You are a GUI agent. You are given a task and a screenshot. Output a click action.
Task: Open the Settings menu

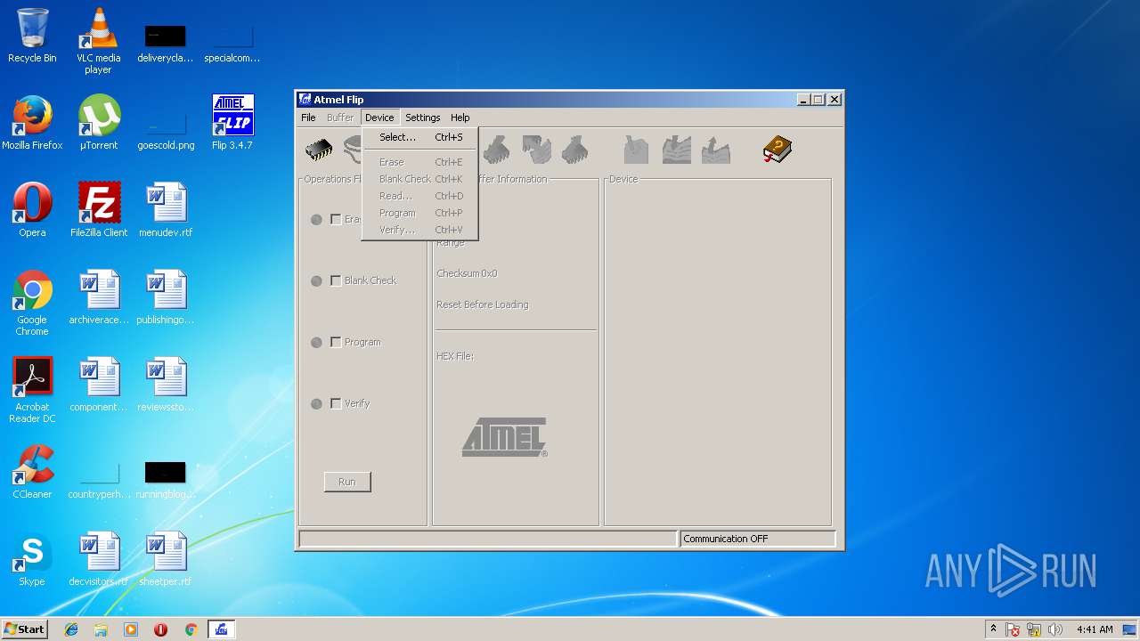click(x=423, y=118)
